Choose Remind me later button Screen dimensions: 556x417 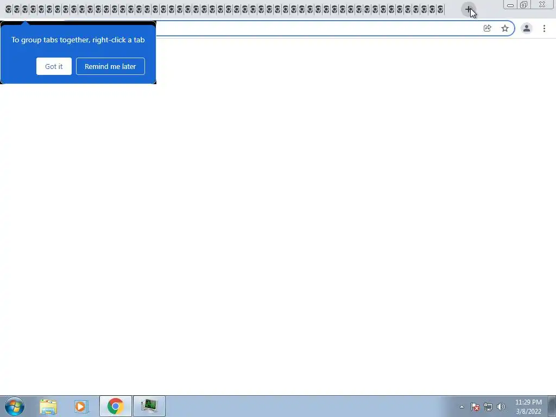click(110, 66)
